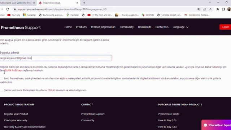The height and width of the screenshot is (130, 231).
Task: Go to Home in the navigation
Action: click(x=68, y=27)
